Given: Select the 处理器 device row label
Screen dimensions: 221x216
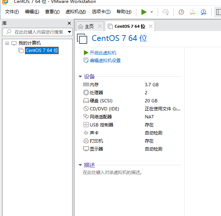Looking at the screenshot, I should pos(96,92).
